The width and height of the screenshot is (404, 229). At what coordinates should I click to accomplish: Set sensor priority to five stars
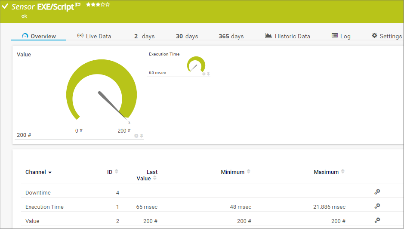108,5
